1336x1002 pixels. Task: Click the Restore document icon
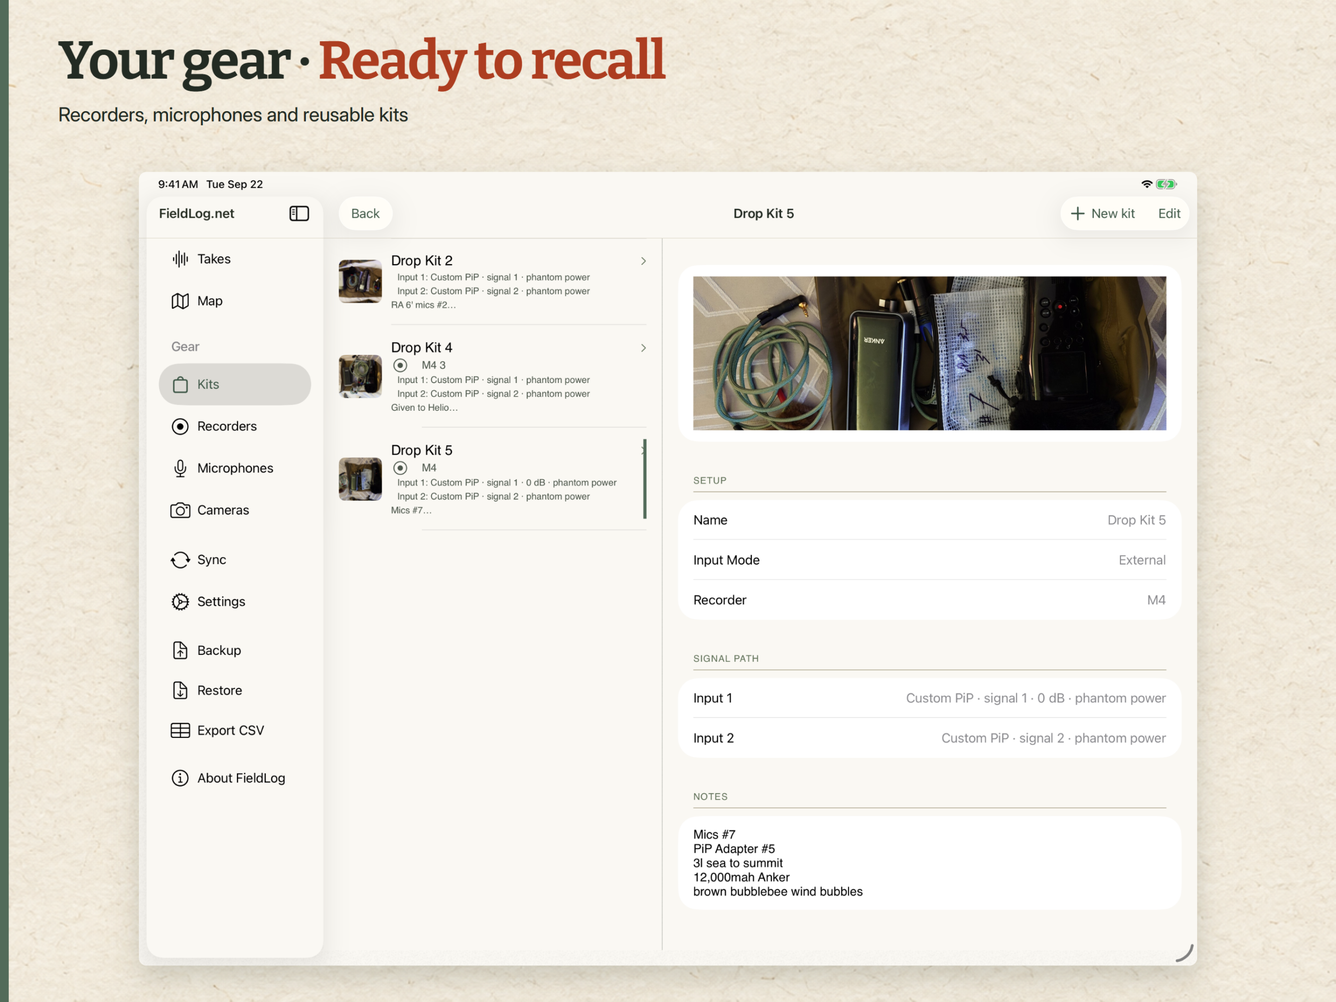click(180, 690)
